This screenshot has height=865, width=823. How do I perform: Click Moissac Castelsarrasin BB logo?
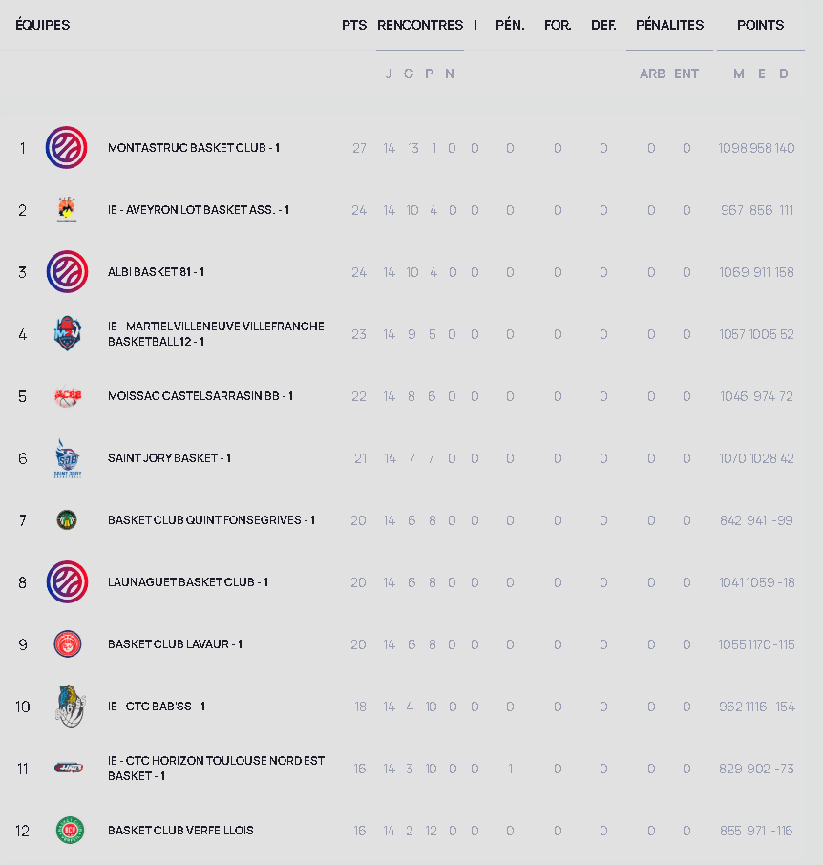click(67, 396)
